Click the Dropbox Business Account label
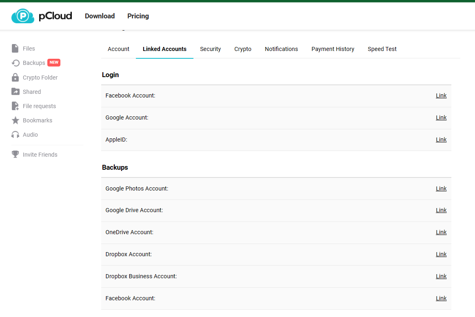 [x=141, y=277]
